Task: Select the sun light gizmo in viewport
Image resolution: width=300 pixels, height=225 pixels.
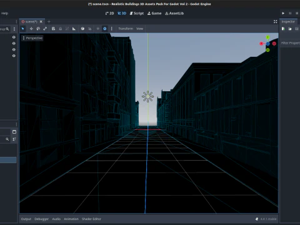Action: [x=147, y=96]
